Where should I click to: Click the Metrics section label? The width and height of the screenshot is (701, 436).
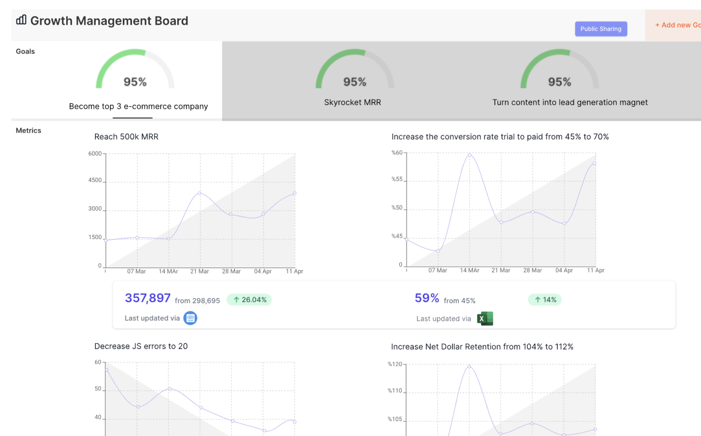click(x=28, y=130)
